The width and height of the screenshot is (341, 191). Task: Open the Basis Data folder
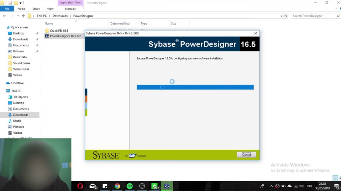coord(20,57)
